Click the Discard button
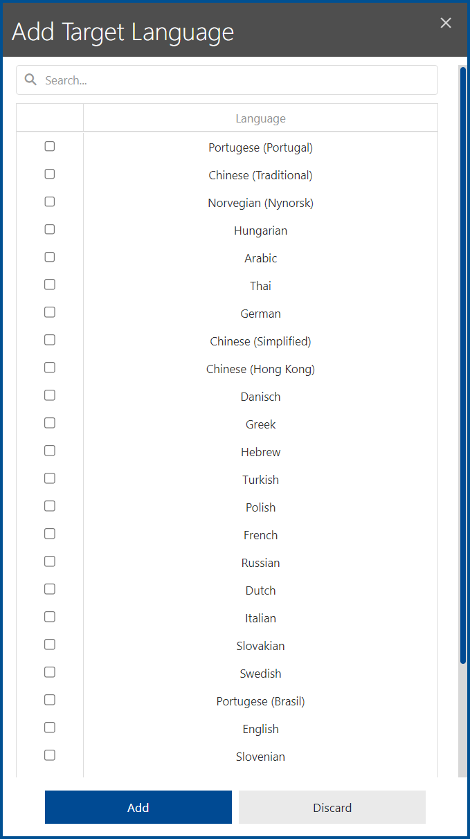Viewport: 470px width, 839px height. pos(332,807)
